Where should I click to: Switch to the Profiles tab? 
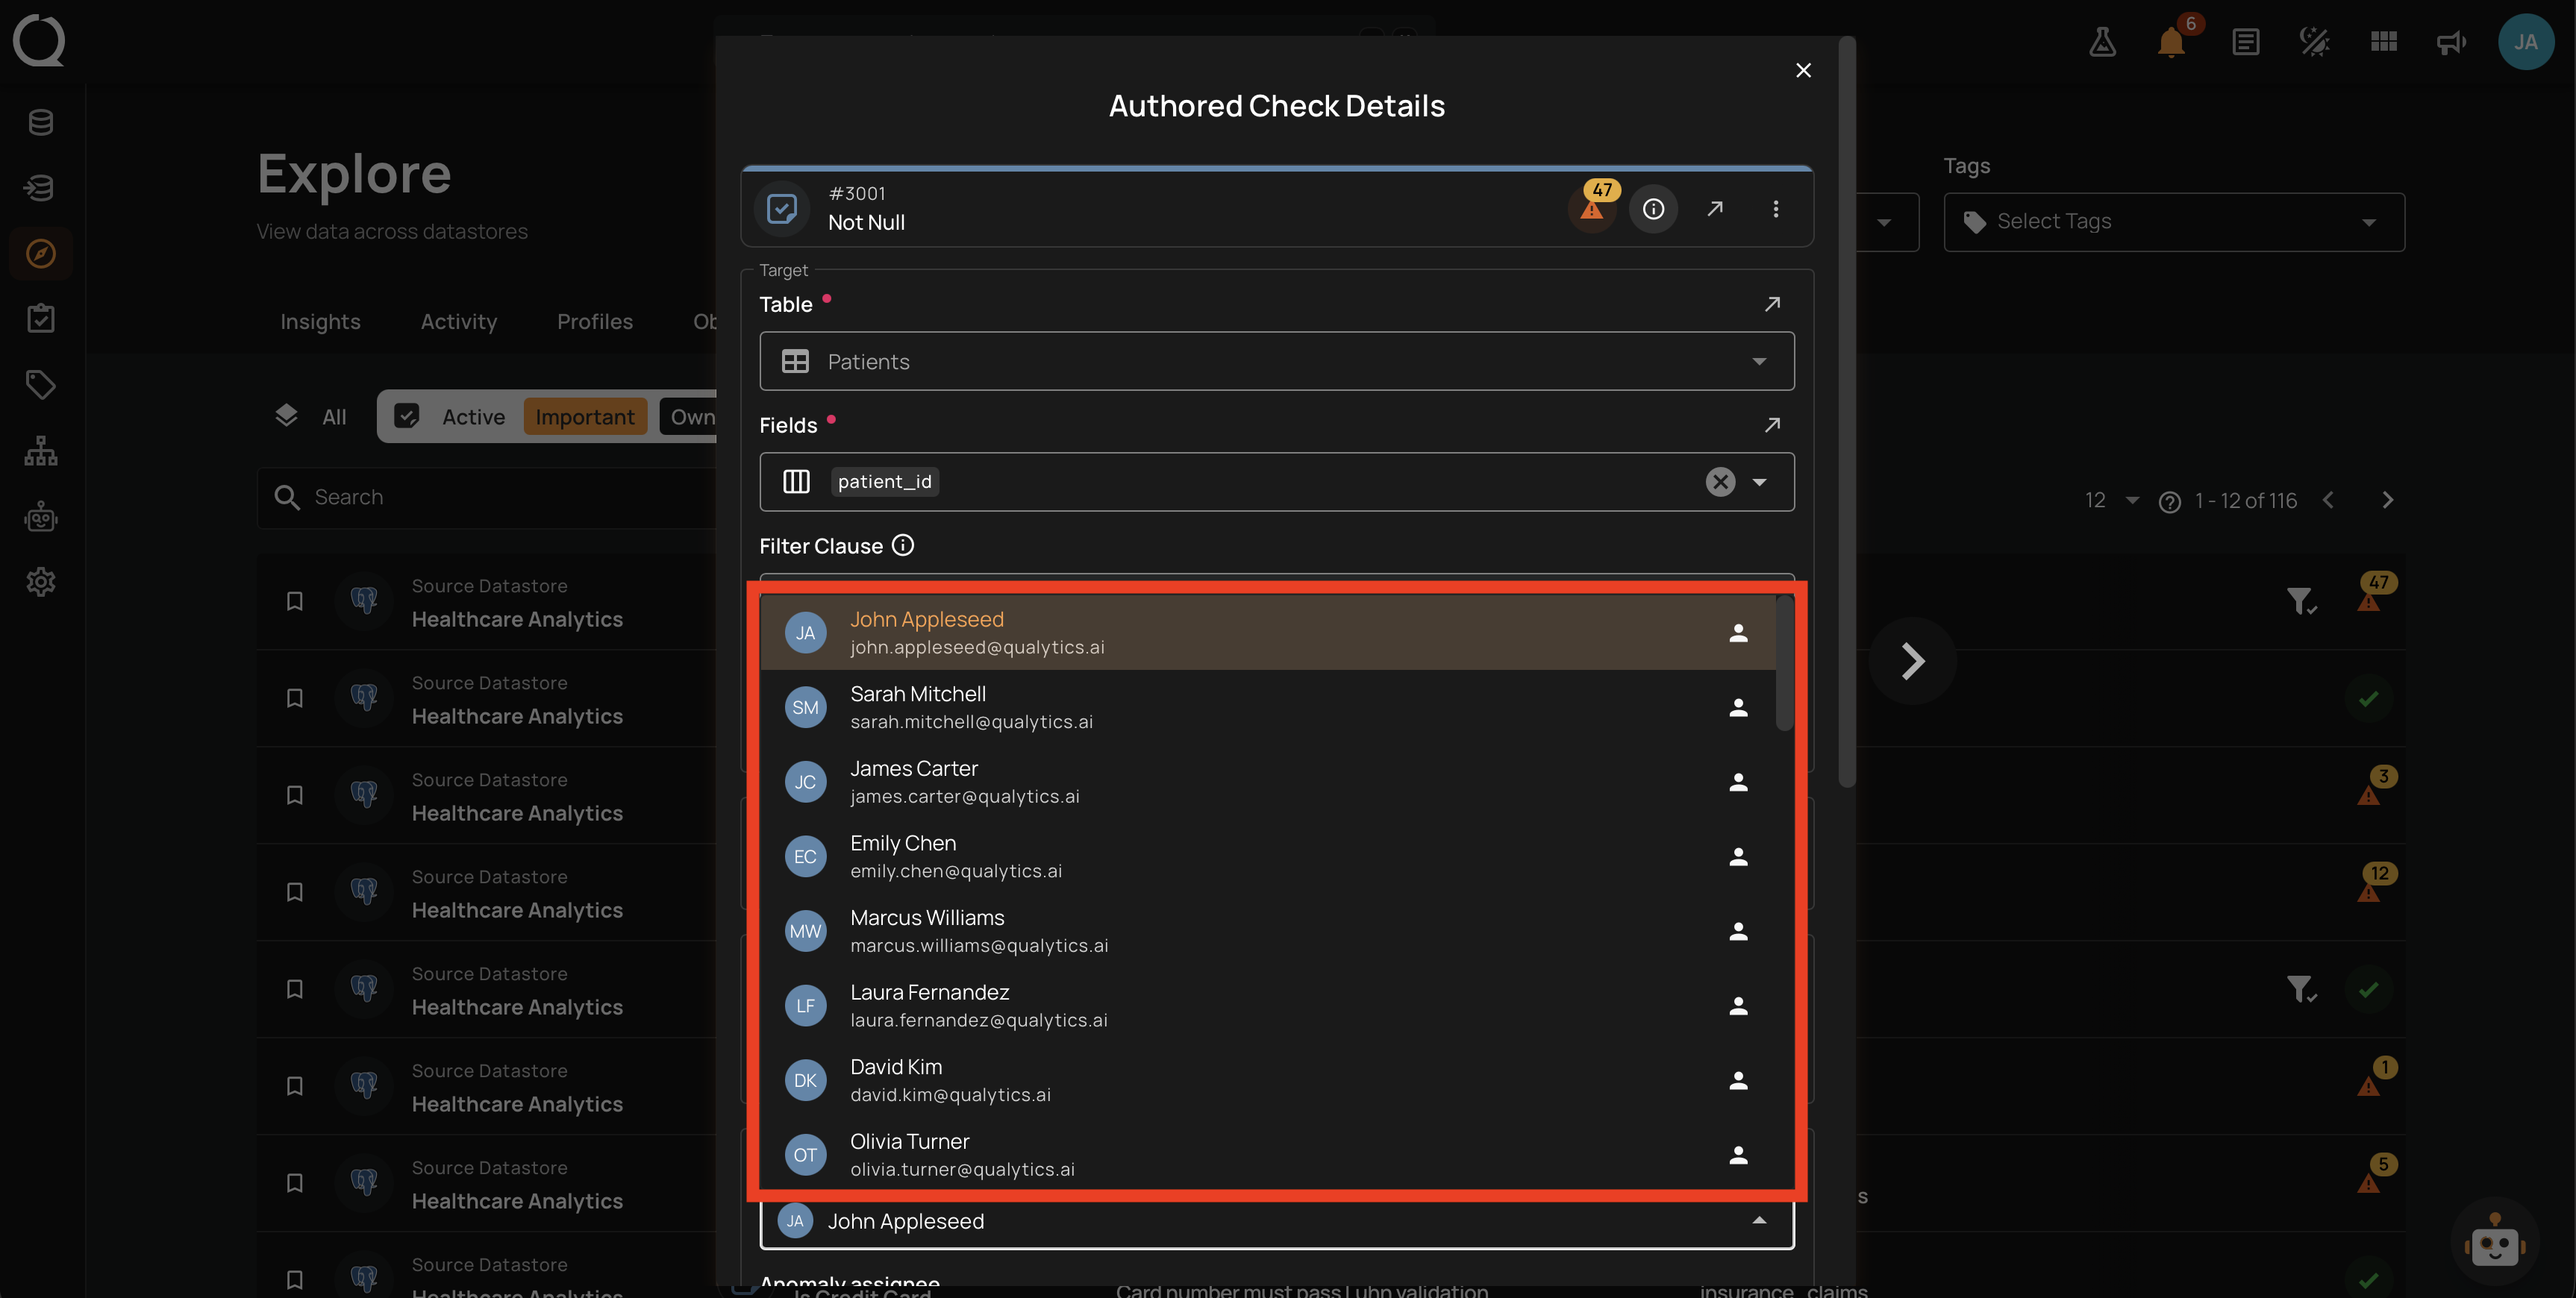[x=595, y=322]
